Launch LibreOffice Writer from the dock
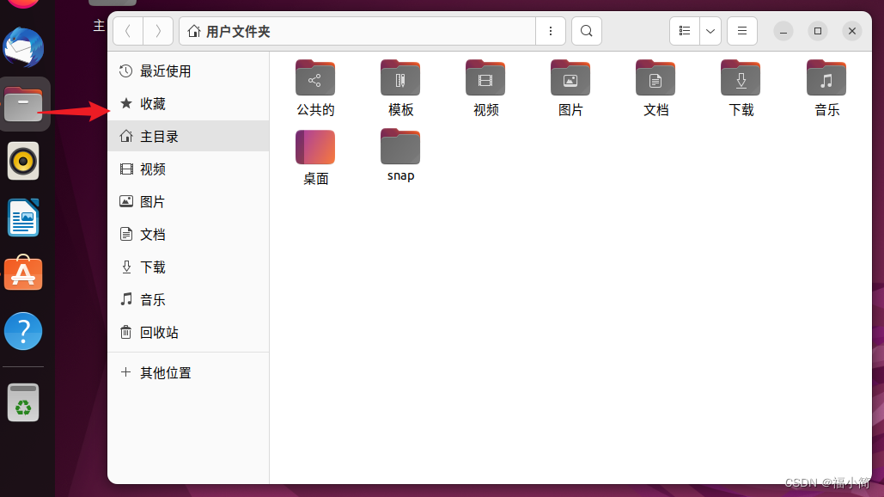This screenshot has width=884, height=497. click(23, 218)
